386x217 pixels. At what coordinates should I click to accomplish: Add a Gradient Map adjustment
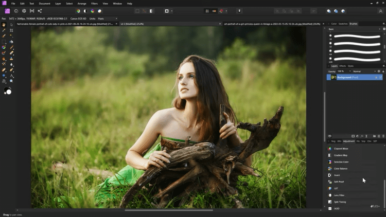[x=340, y=155]
